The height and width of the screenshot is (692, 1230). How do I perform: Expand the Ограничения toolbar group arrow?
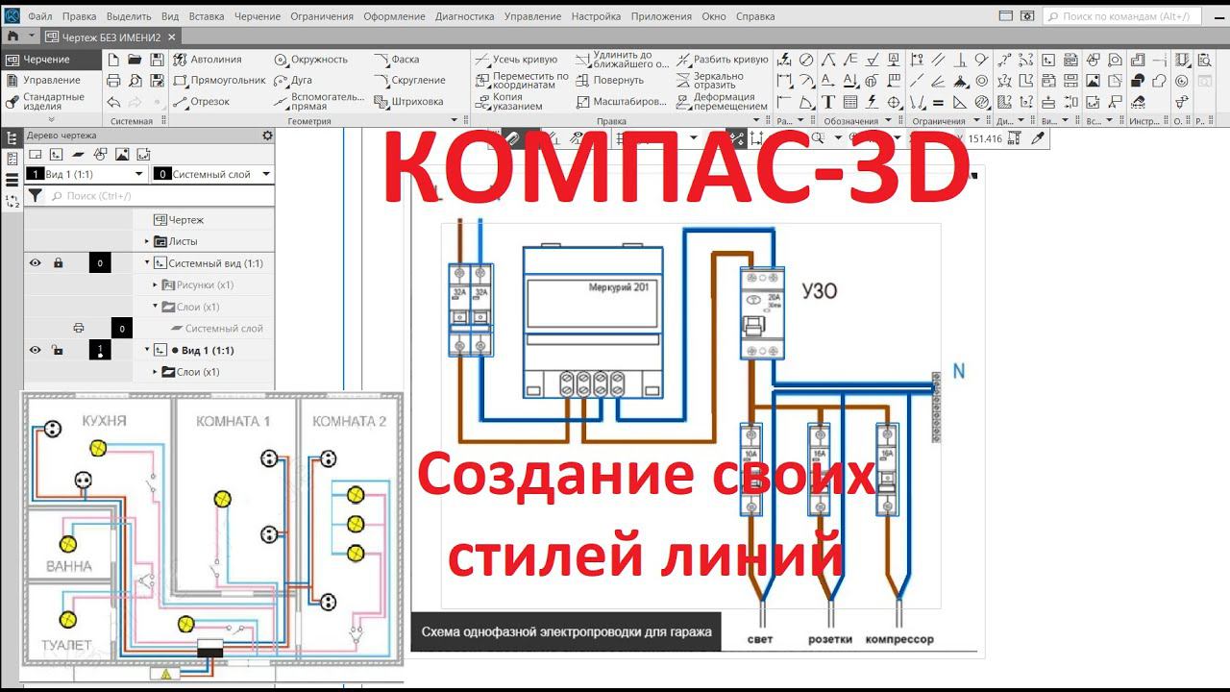[976, 121]
